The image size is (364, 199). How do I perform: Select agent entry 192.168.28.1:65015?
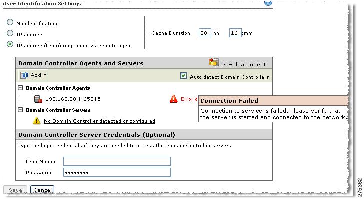[73, 99]
